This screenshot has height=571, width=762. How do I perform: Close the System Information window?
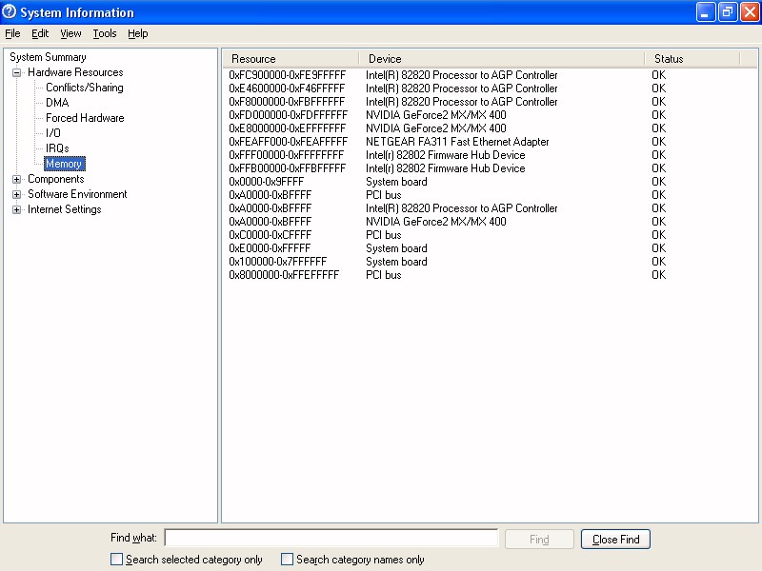750,12
